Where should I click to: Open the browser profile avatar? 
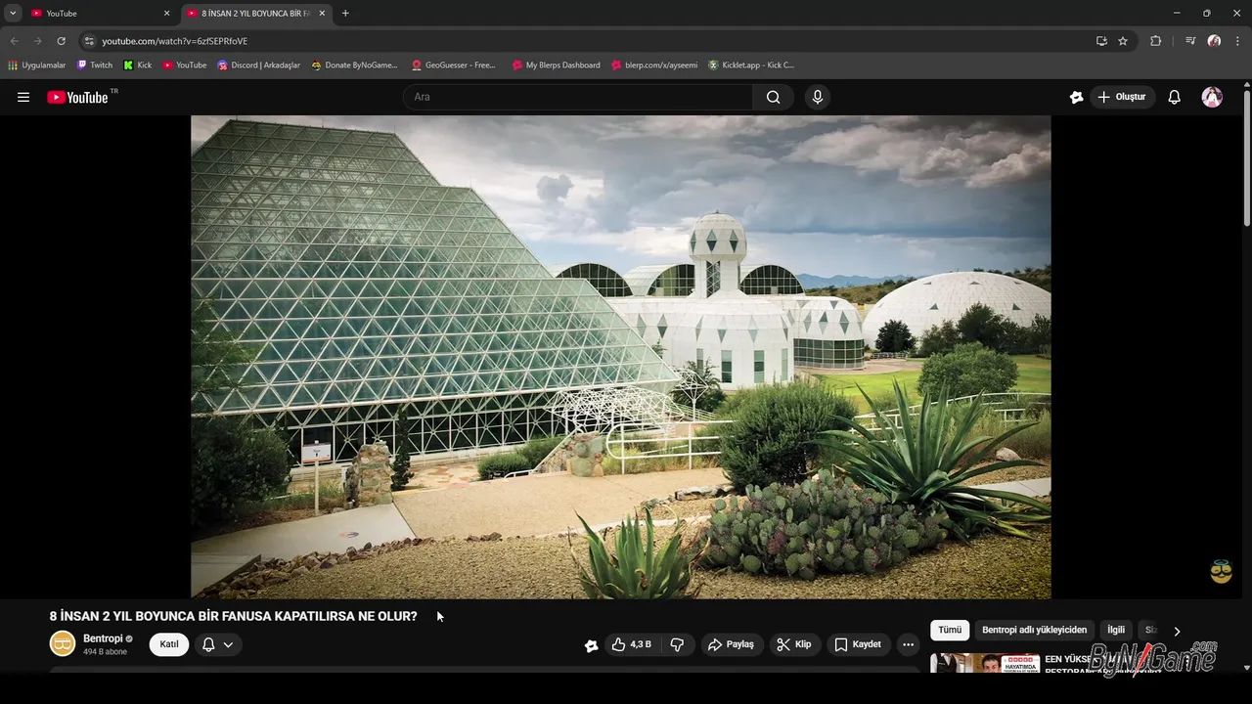pos(1214,41)
